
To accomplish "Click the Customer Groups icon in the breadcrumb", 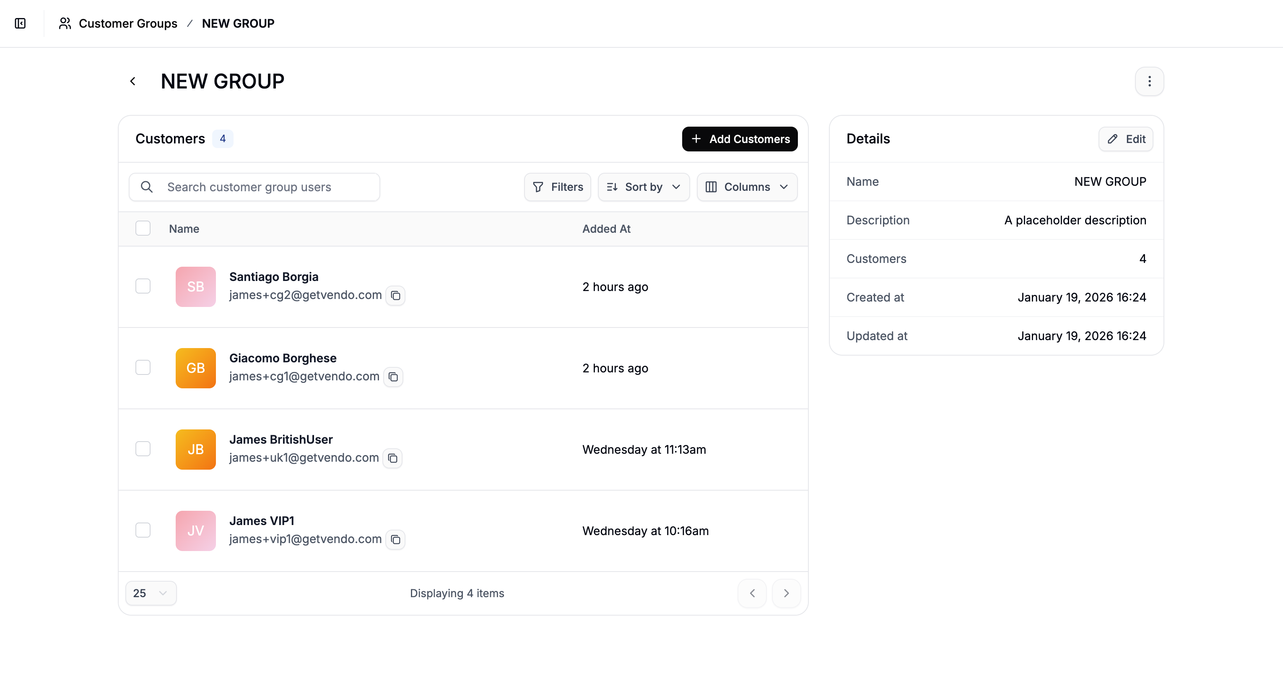I will [65, 23].
